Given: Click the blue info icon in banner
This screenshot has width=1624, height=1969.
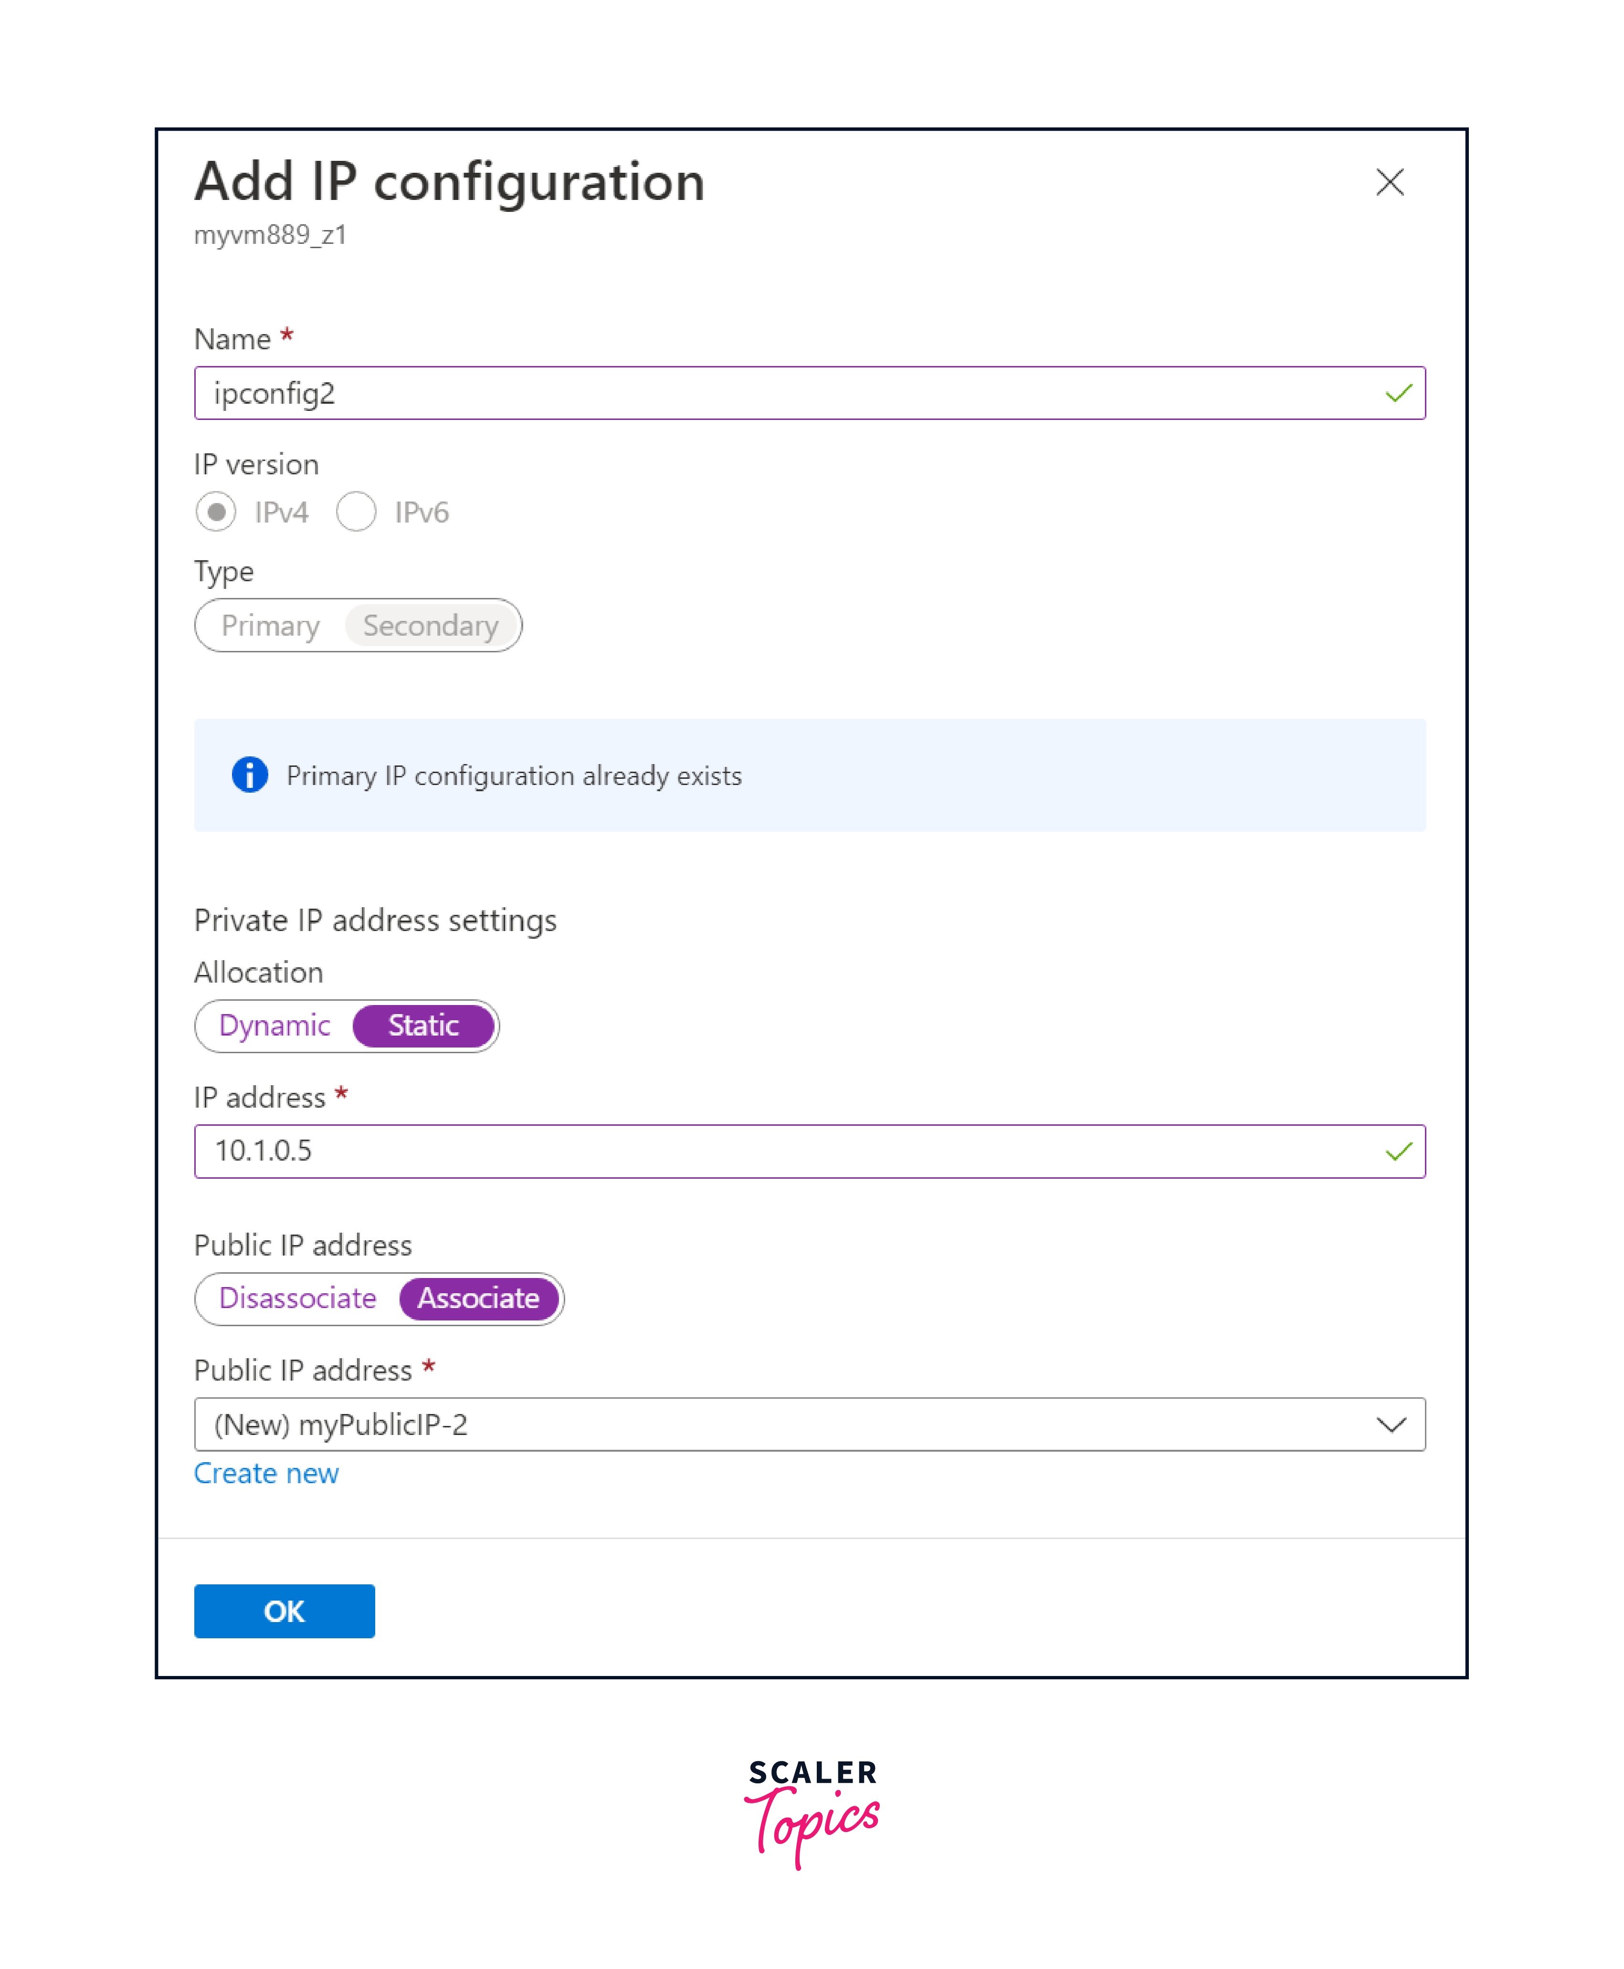Looking at the screenshot, I should (x=250, y=774).
